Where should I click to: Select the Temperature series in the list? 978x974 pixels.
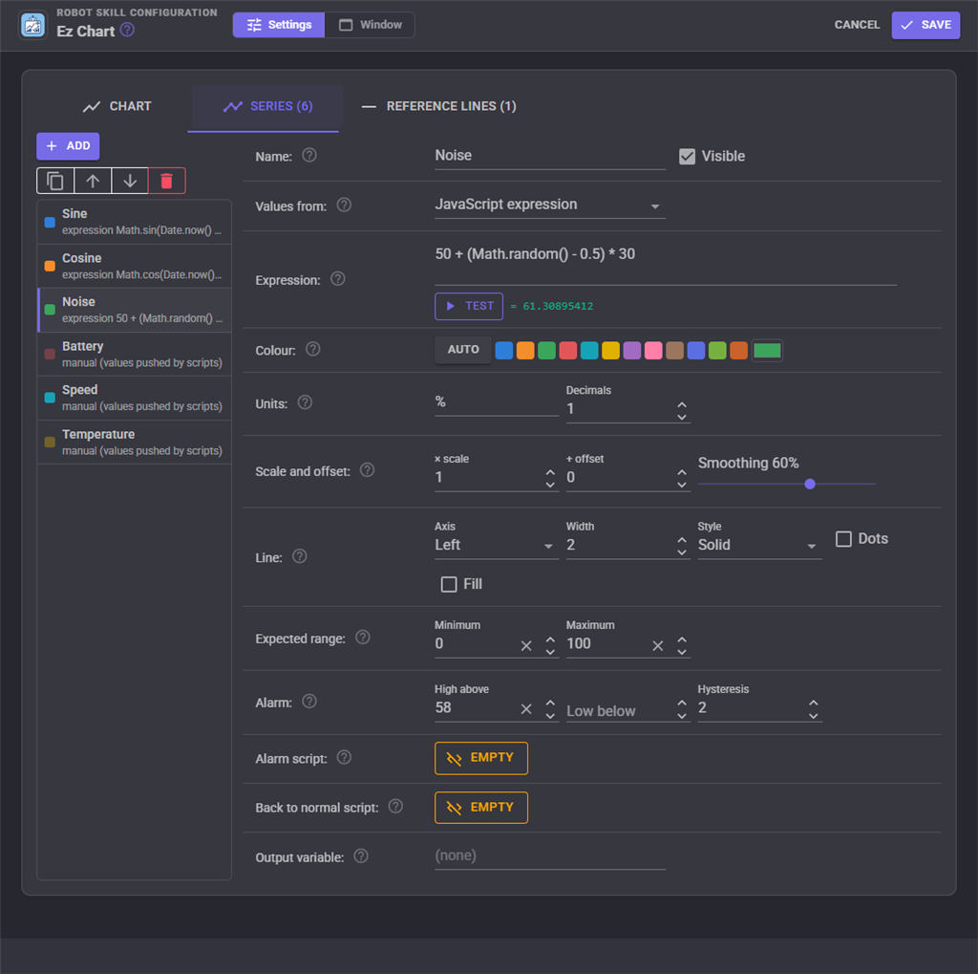click(134, 442)
